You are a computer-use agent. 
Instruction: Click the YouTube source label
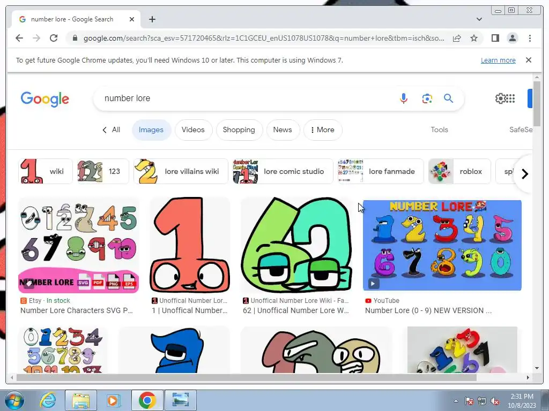pos(382,301)
